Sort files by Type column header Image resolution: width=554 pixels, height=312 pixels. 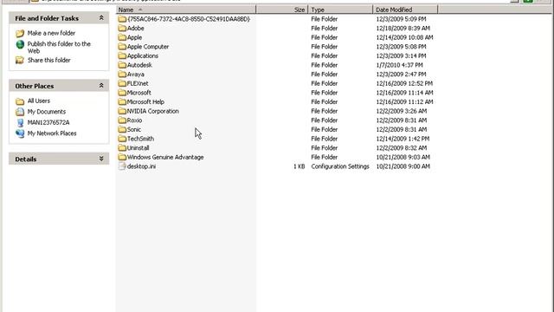tap(340, 10)
